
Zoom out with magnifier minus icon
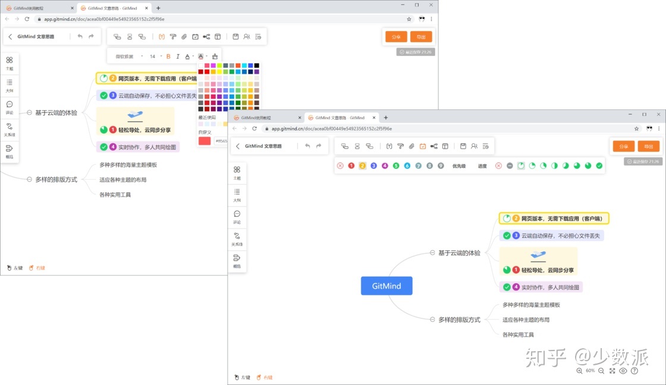tap(601, 371)
